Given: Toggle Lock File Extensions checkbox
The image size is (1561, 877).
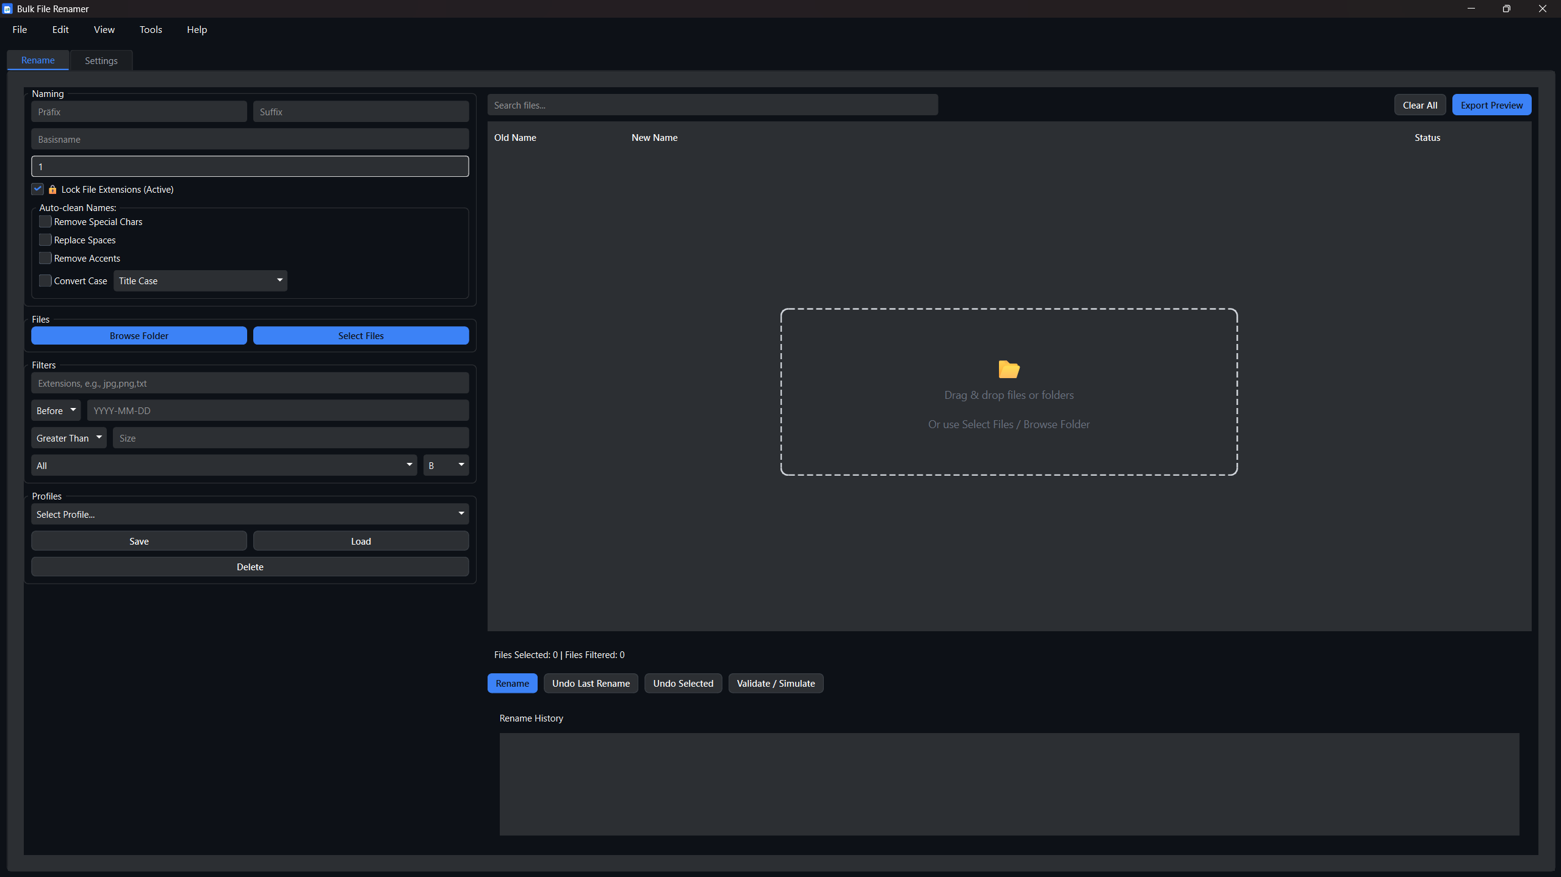Looking at the screenshot, I should [38, 189].
